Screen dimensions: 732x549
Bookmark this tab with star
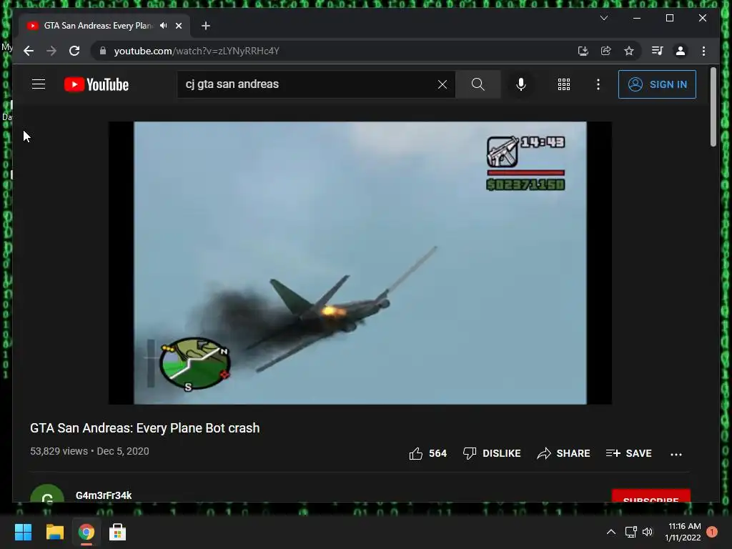(x=629, y=51)
